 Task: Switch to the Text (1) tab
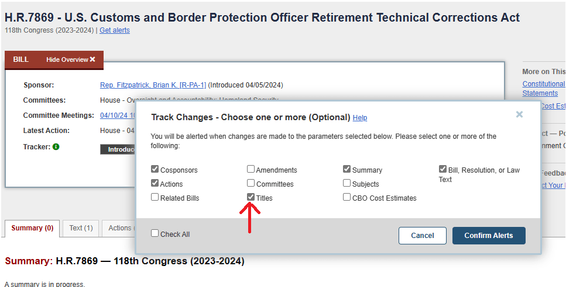coord(81,228)
